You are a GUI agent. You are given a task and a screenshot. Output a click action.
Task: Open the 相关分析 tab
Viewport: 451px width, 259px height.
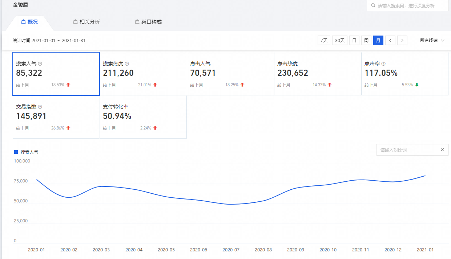click(x=86, y=22)
